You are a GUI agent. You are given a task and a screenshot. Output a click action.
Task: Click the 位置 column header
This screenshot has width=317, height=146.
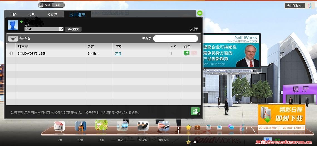(118, 47)
